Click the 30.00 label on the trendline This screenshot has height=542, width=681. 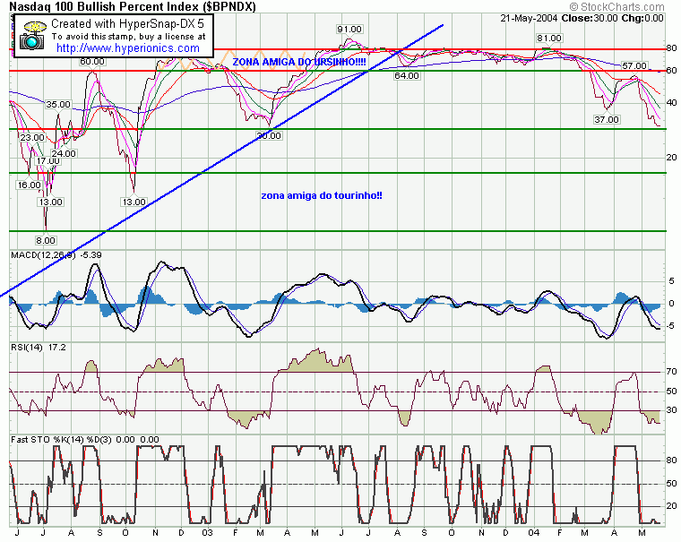(x=269, y=135)
